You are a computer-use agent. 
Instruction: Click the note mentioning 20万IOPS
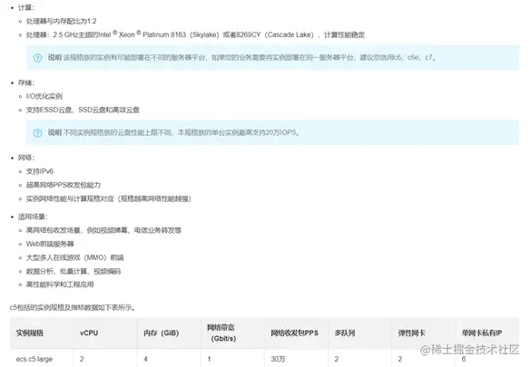(x=272, y=132)
